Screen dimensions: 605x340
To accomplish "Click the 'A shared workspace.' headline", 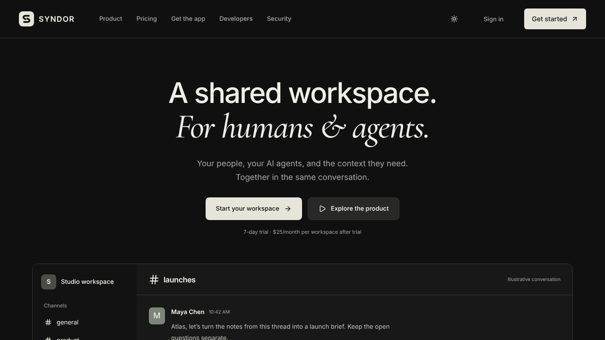I will click(x=302, y=93).
